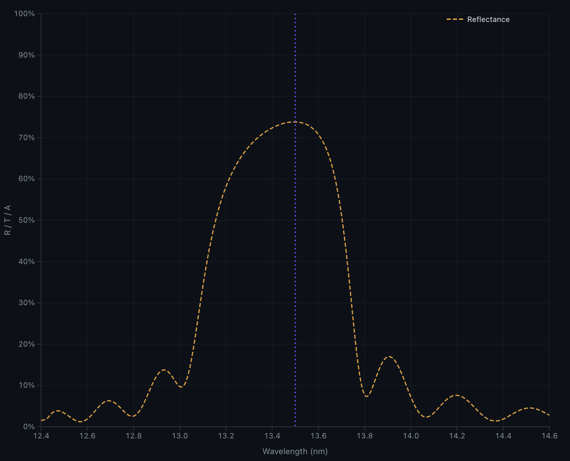
Task: Click the 20% y-axis label
Action: pos(26,344)
